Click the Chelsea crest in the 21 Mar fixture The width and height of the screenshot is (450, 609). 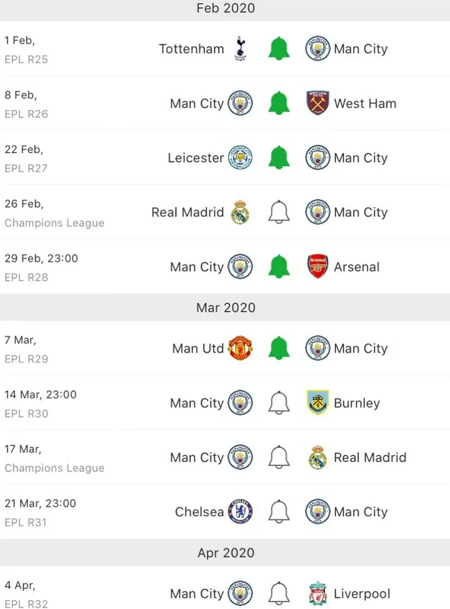(x=240, y=512)
